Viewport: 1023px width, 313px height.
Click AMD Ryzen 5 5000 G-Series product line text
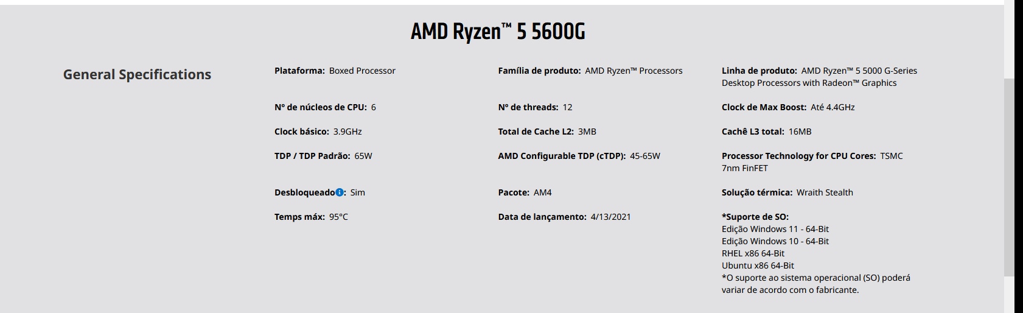pyautogui.click(x=819, y=77)
